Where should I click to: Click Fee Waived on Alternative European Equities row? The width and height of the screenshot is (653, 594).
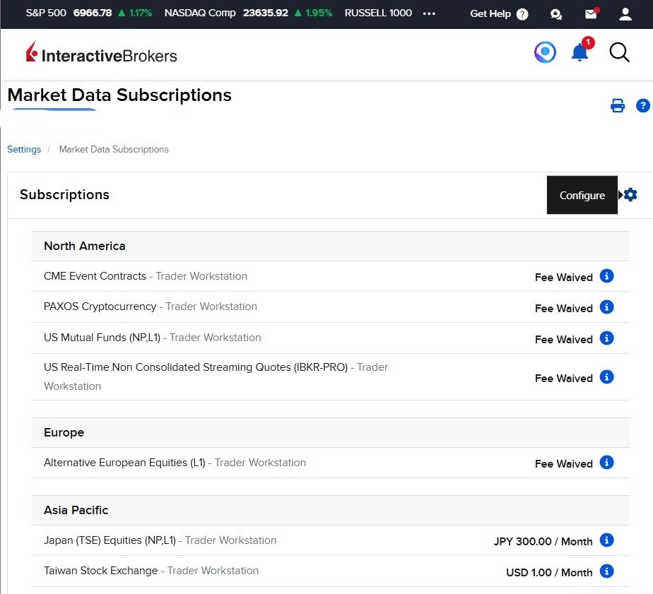564,464
